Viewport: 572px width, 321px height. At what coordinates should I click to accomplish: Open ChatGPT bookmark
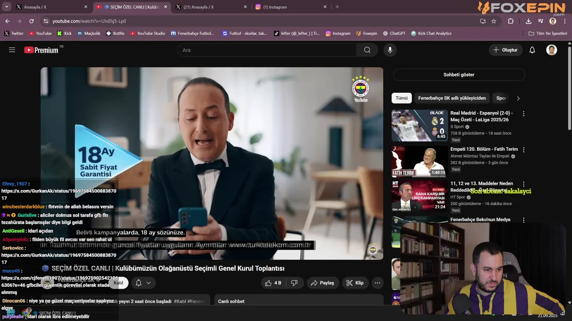click(394, 33)
